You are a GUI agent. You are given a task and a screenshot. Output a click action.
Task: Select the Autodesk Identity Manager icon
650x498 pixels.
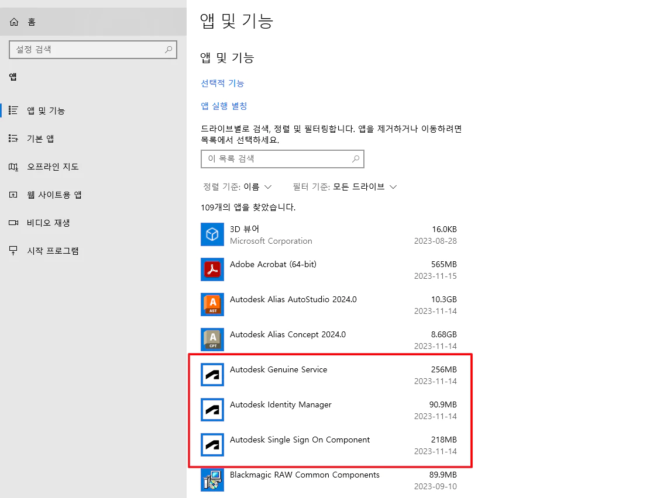212,410
